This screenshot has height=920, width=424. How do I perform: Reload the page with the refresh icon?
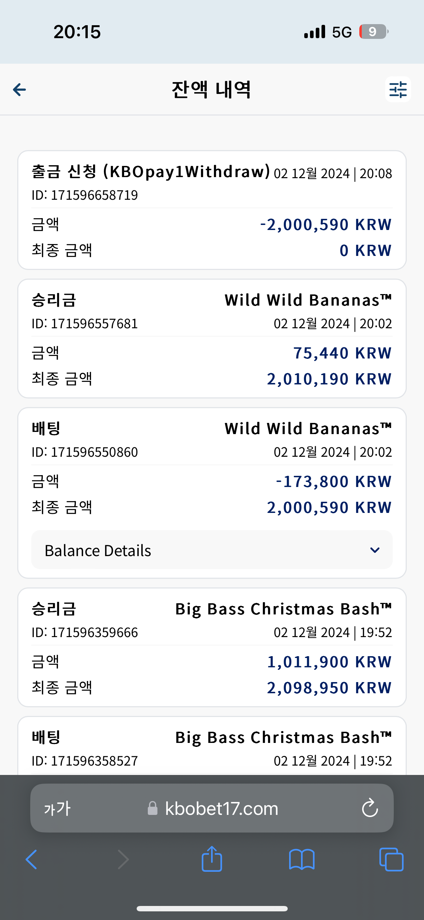tap(370, 808)
